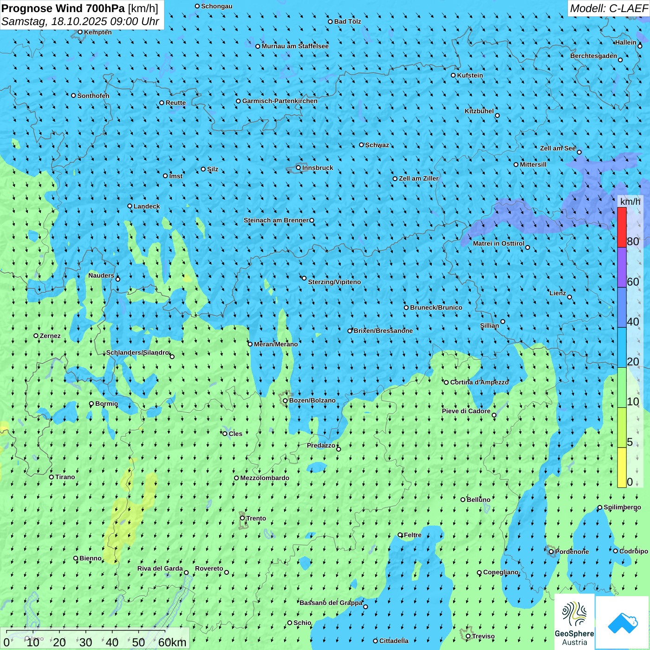Click the Murnau am Staffelsee label
The width and height of the screenshot is (650, 650).
tap(295, 46)
